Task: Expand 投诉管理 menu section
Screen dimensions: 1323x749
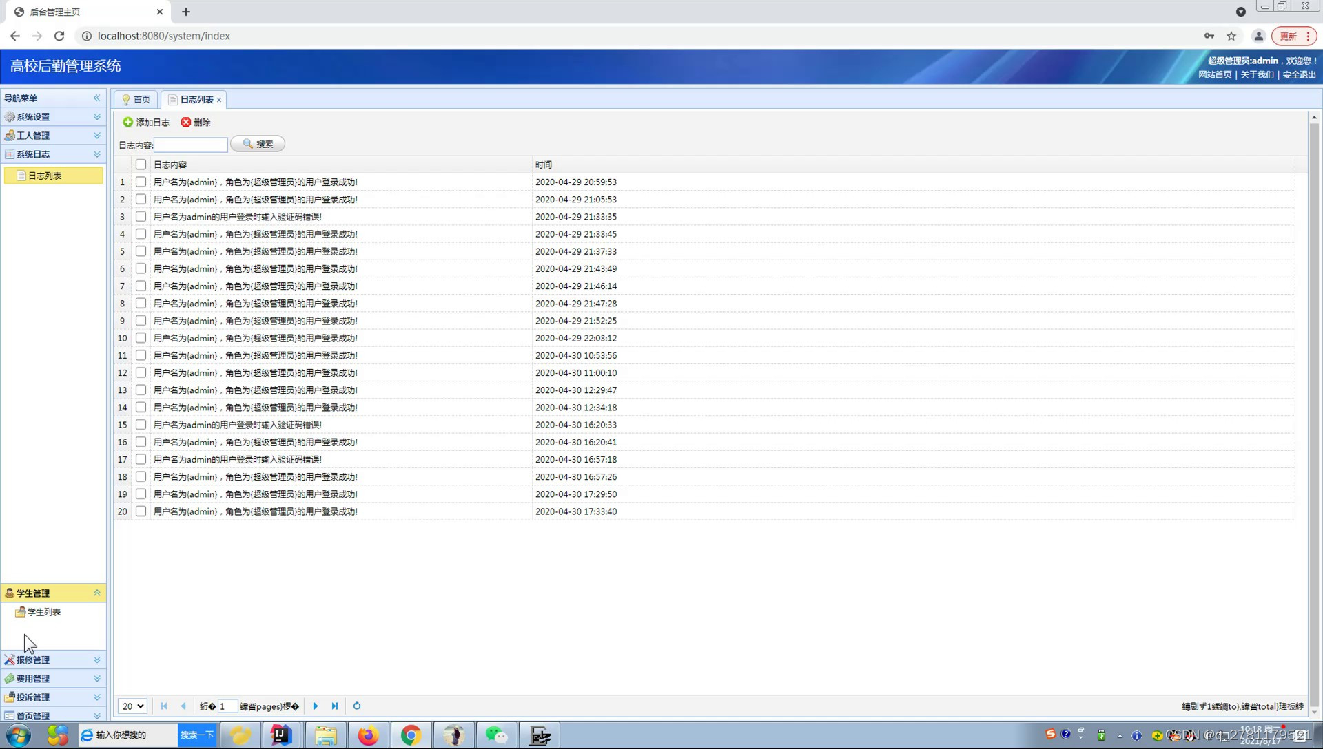Action: click(x=53, y=697)
